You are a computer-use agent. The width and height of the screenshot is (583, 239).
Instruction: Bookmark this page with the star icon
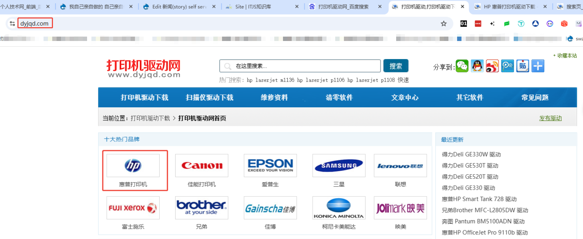tap(444, 24)
